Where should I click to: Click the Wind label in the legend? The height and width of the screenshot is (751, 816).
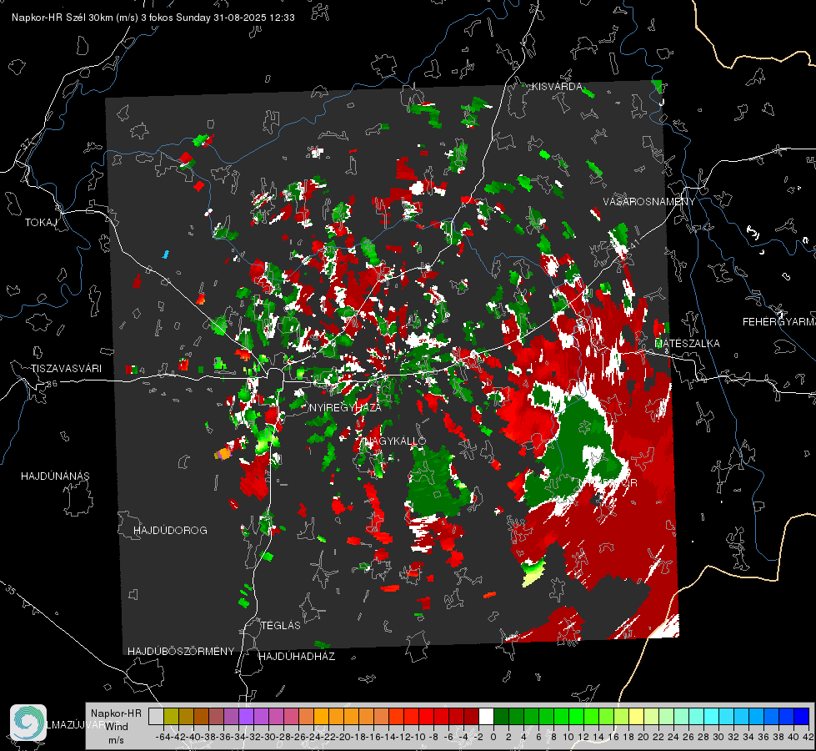(x=116, y=727)
